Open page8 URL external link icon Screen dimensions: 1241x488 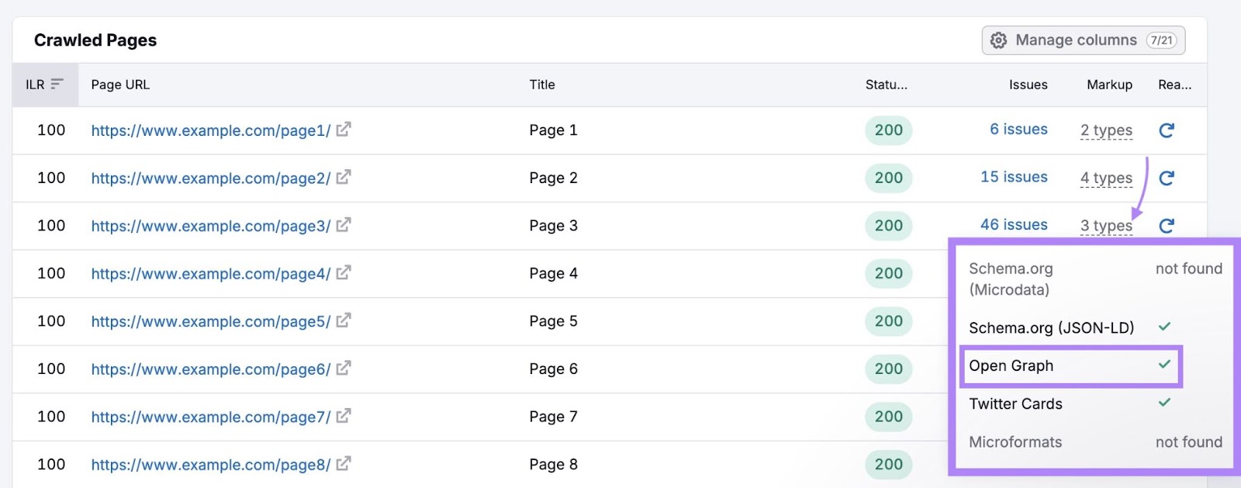344,464
